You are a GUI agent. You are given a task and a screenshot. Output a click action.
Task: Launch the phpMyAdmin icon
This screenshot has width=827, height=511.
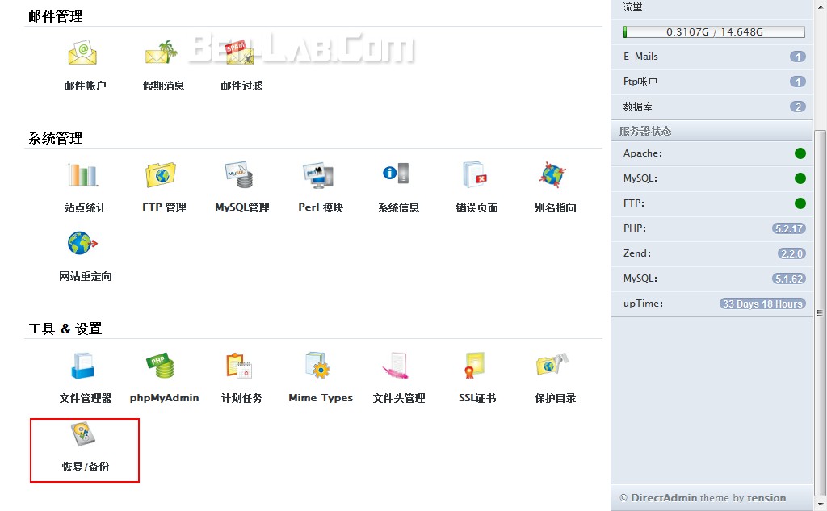(x=161, y=366)
